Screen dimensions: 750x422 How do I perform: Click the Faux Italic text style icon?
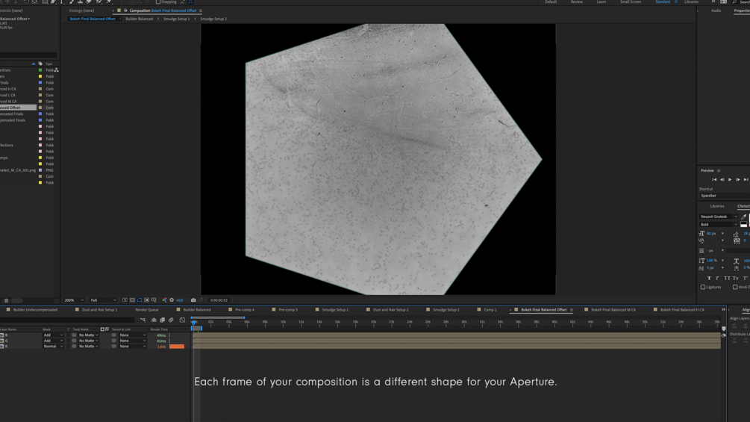pyautogui.click(x=717, y=278)
